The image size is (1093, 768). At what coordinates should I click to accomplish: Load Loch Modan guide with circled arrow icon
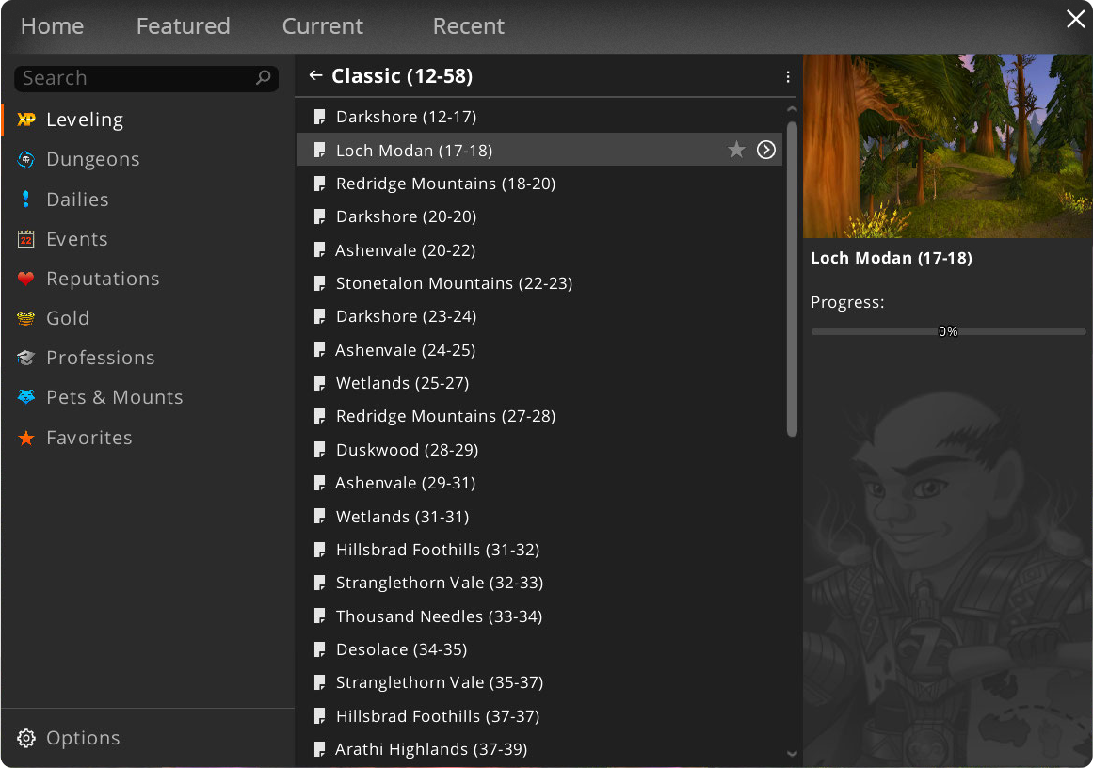click(766, 150)
